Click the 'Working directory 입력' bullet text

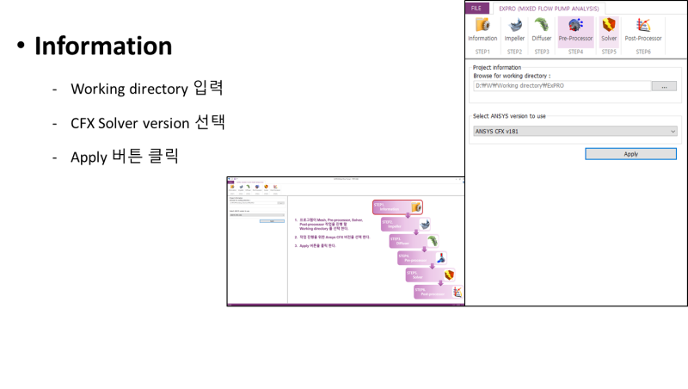tap(147, 89)
